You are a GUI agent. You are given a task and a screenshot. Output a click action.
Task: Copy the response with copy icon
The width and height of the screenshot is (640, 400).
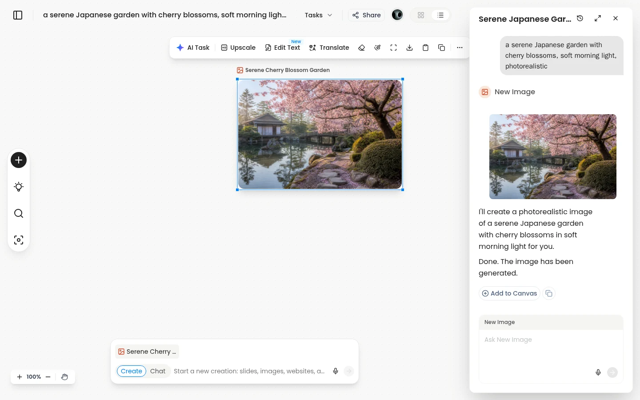coord(549,293)
